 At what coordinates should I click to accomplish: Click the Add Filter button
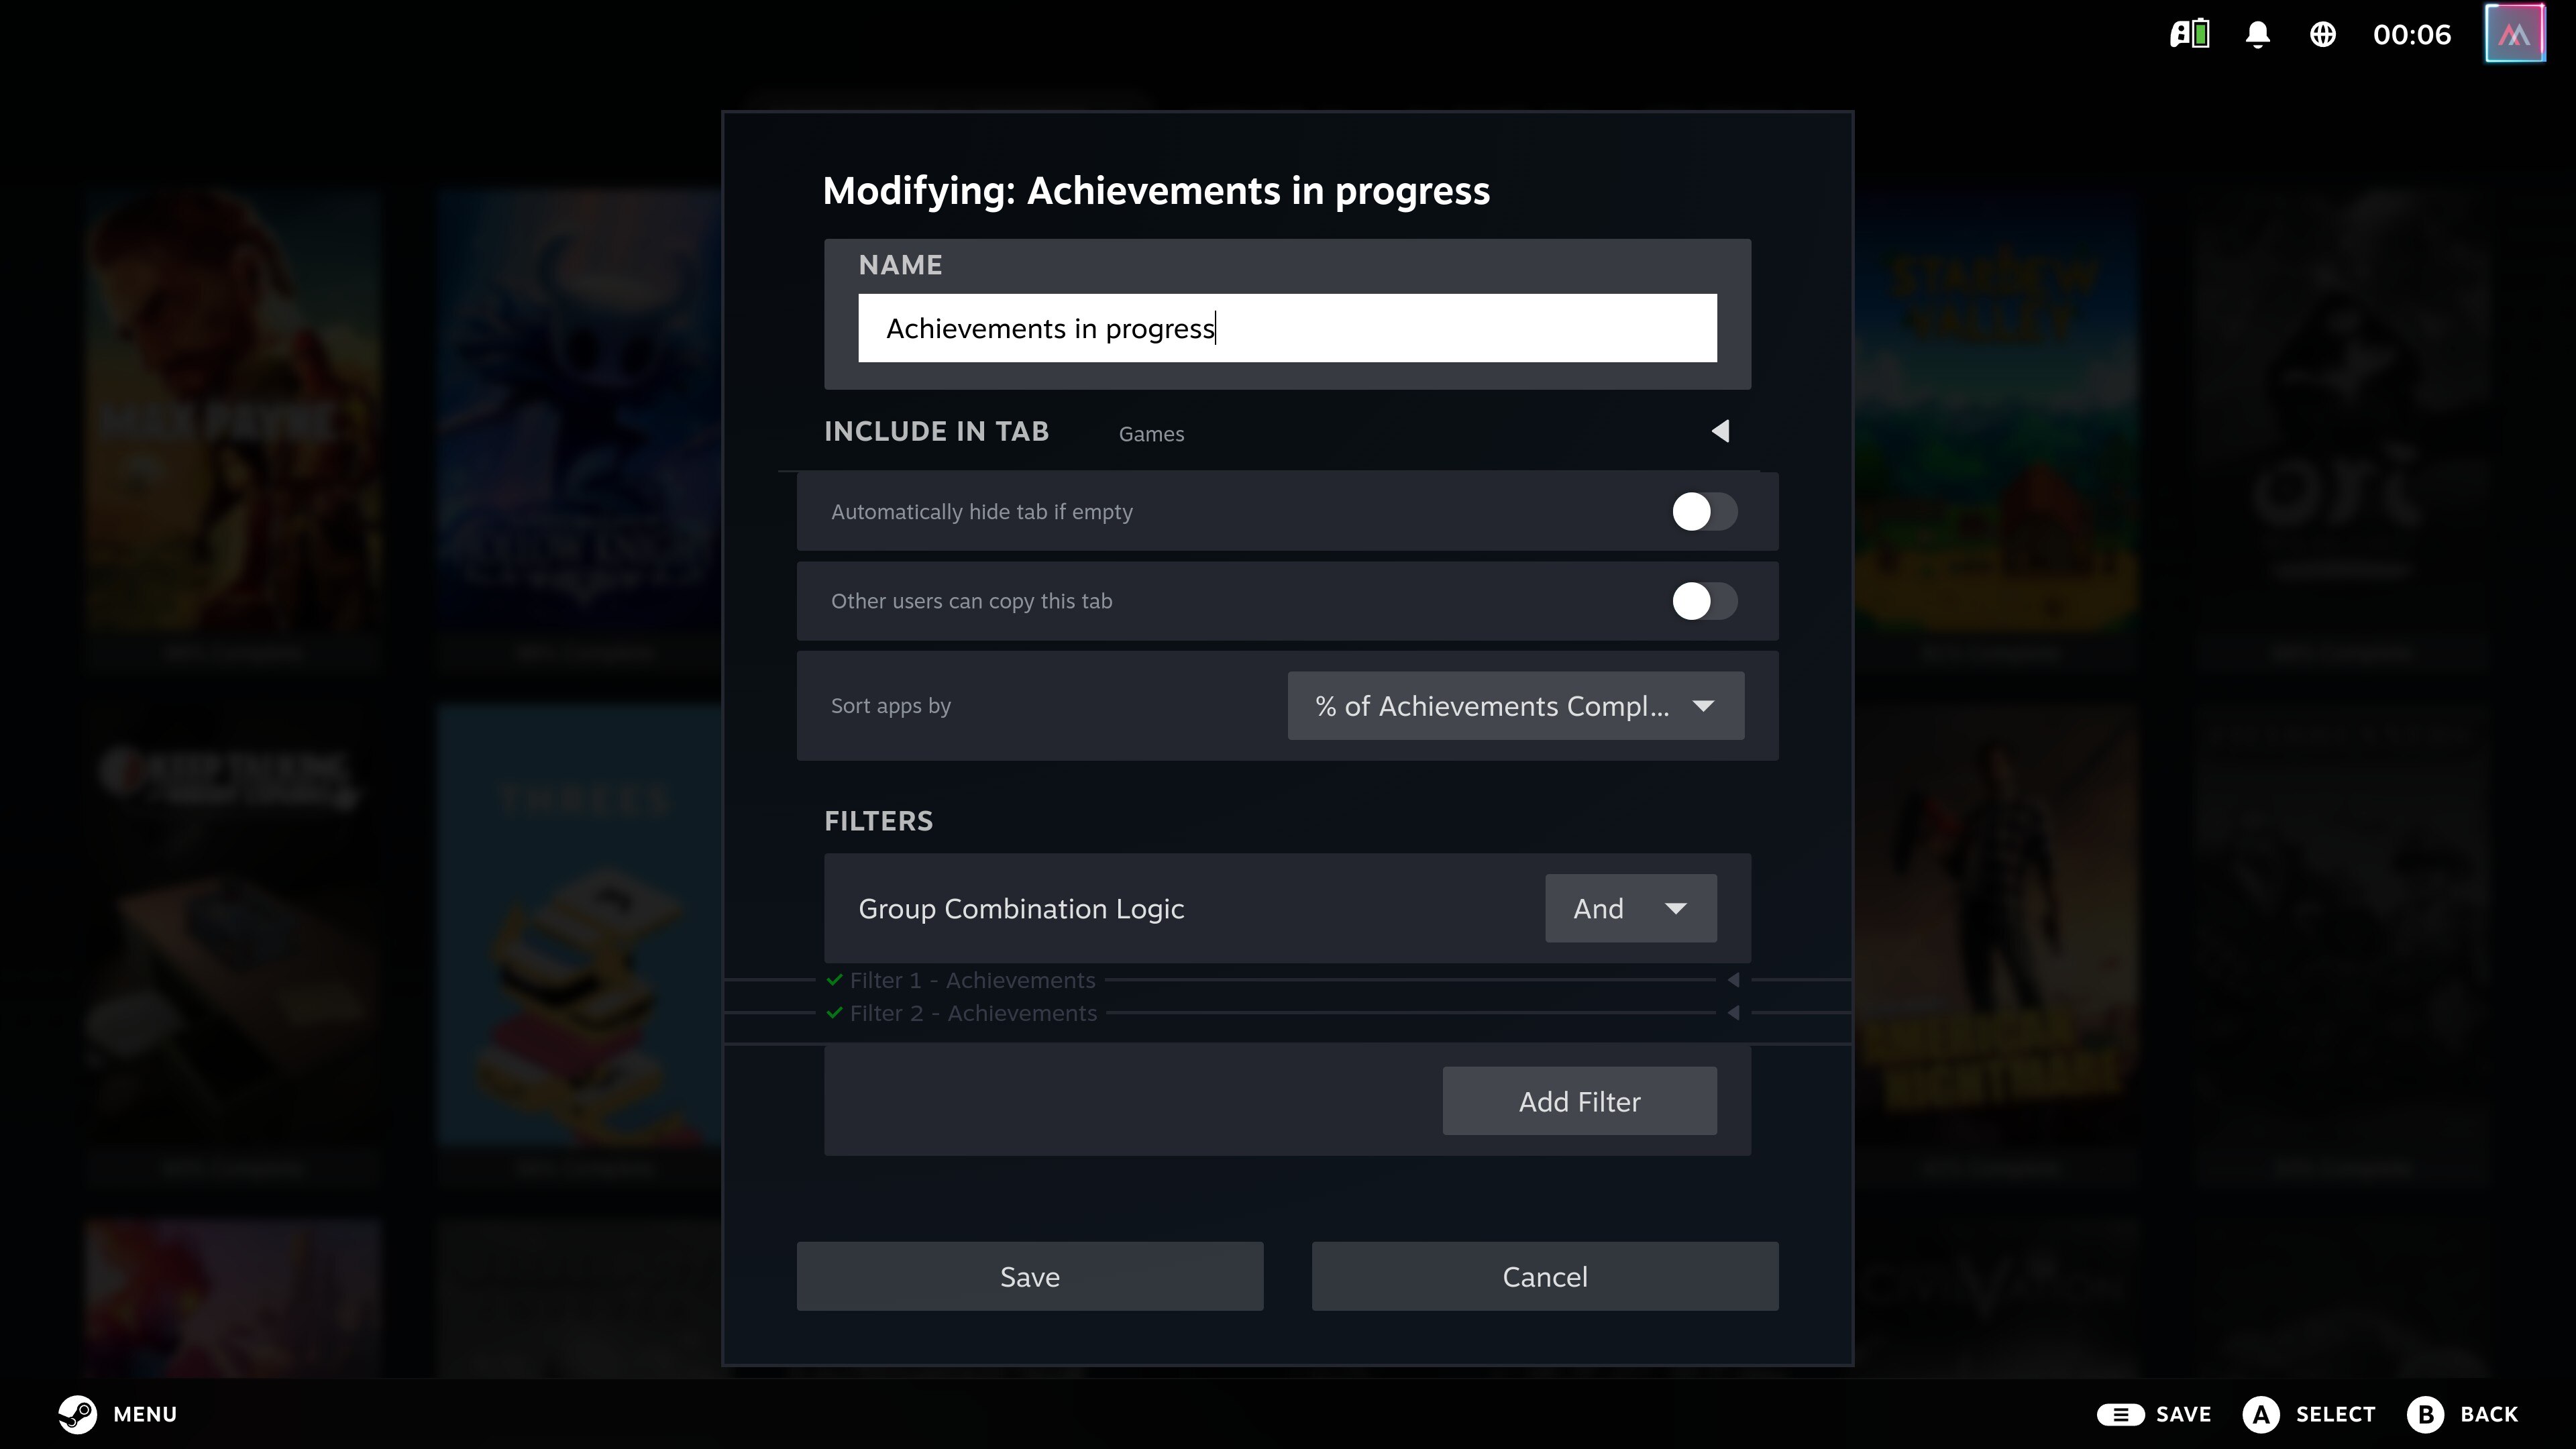[x=1579, y=1101]
